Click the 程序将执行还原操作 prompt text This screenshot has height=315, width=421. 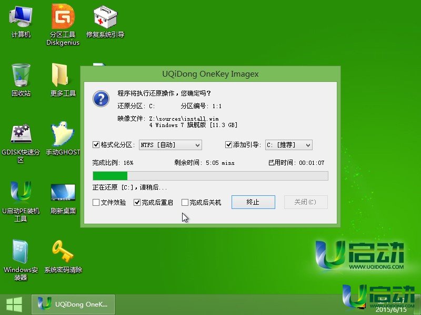click(164, 93)
